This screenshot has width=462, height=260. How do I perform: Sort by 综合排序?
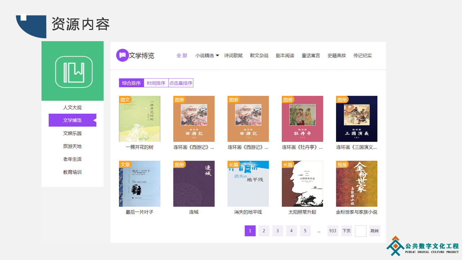(131, 83)
